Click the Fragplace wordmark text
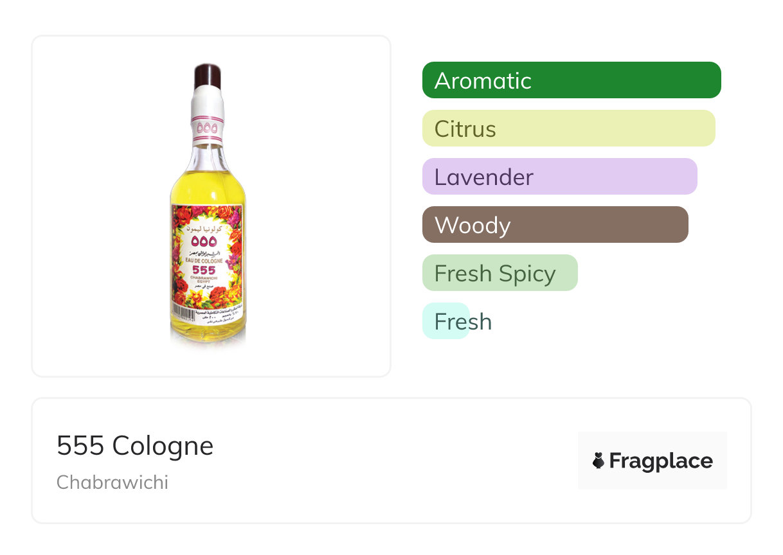This screenshot has height=555, width=783. (661, 461)
